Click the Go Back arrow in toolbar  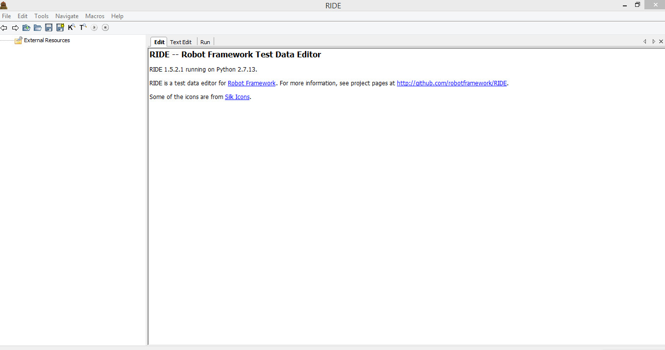coord(4,28)
